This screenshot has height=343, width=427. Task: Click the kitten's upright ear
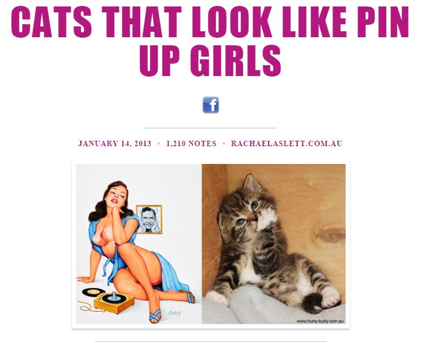pyautogui.click(x=252, y=183)
